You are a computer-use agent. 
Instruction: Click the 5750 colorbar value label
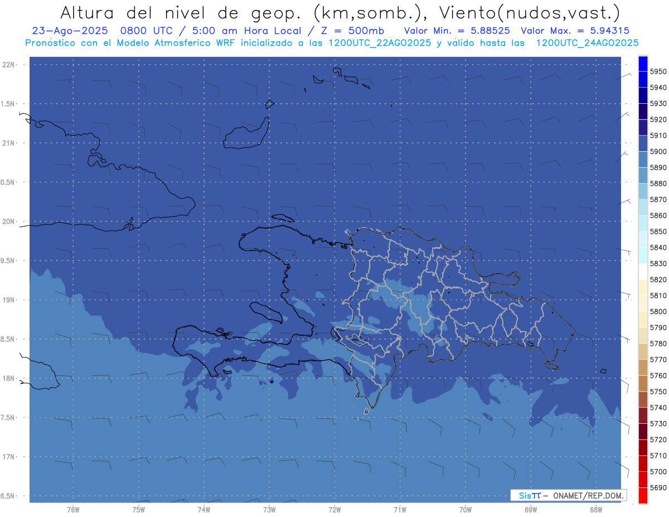(x=658, y=392)
